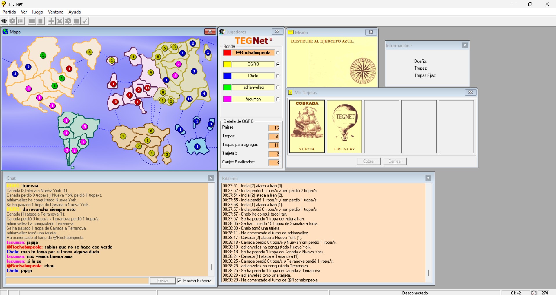Click the Chelo player name button
The height and width of the screenshot is (295, 556).
pos(253,76)
